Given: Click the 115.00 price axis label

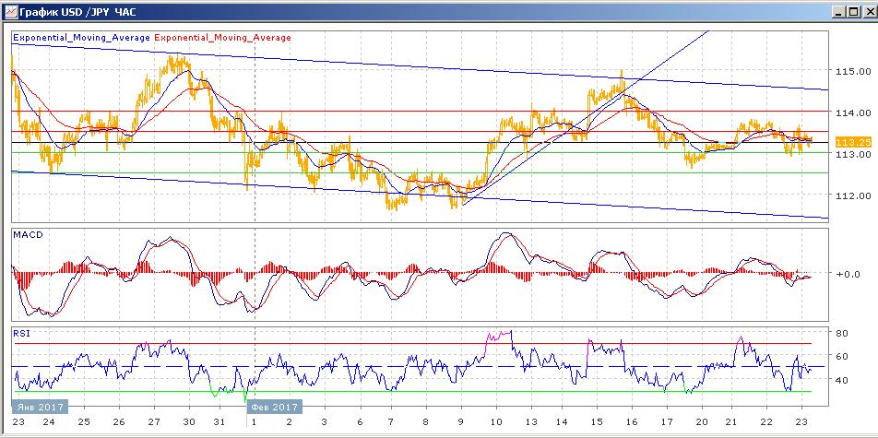Looking at the screenshot, I should [x=853, y=71].
